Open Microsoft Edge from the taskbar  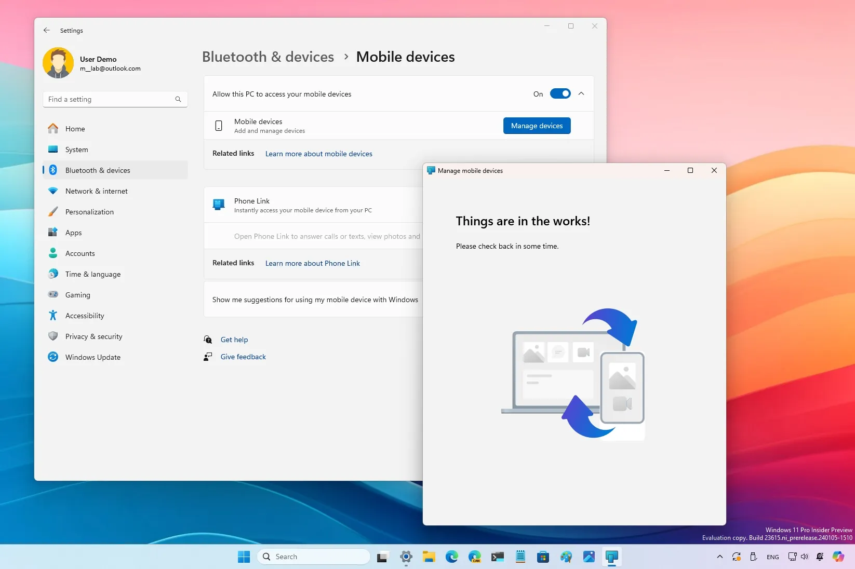pos(451,557)
